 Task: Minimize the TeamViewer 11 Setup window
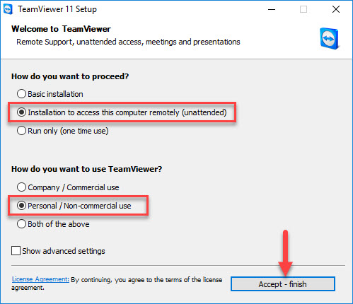(272, 9)
